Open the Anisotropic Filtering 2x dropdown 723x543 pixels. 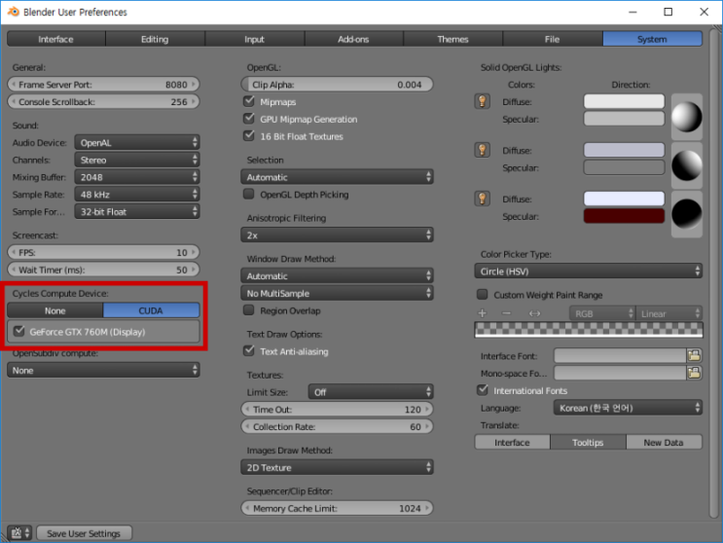(x=337, y=235)
